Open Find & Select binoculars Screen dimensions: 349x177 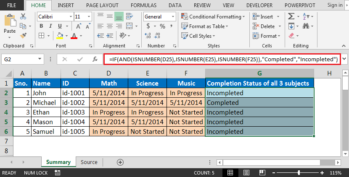tap(306, 26)
